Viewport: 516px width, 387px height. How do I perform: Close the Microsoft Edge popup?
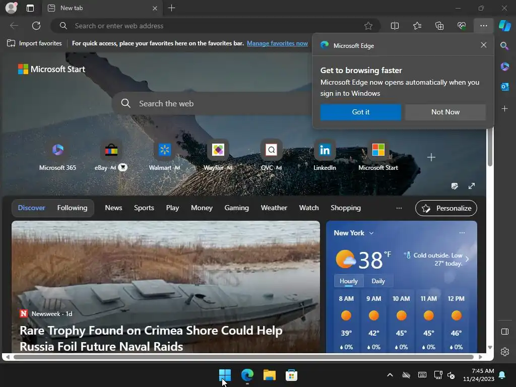click(483, 45)
